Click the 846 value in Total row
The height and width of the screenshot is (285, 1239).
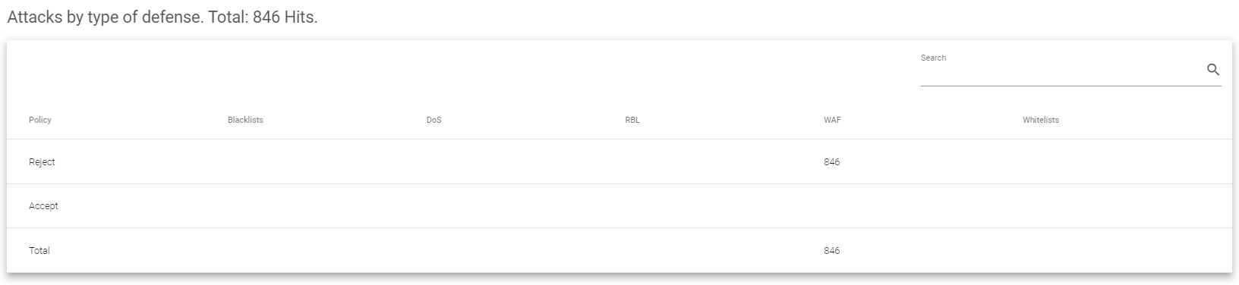click(x=831, y=250)
